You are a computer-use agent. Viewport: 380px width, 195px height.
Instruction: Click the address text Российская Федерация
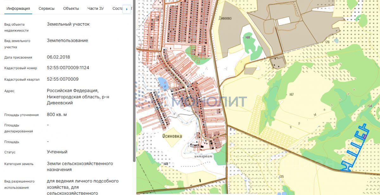[73, 91]
